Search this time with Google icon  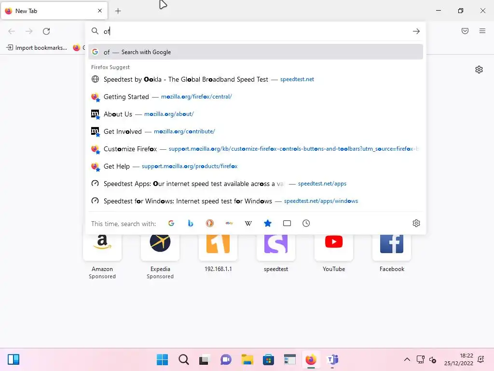pos(171,223)
